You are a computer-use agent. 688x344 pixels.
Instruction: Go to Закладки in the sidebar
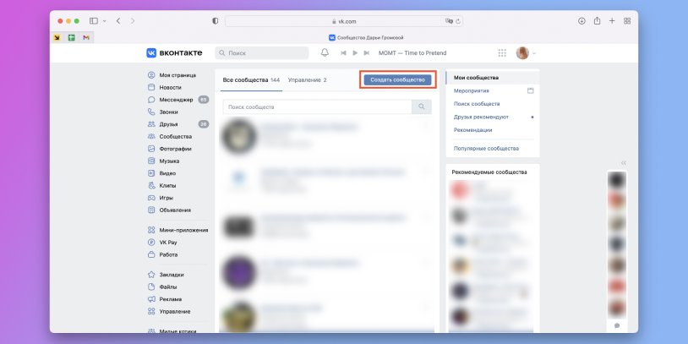(172, 275)
